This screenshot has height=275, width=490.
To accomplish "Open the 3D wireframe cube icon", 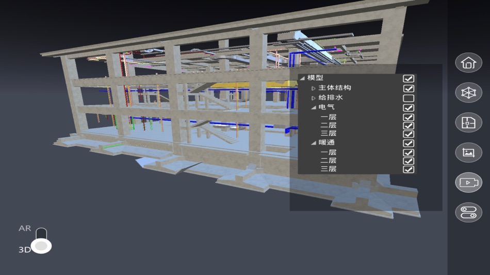I will click(x=468, y=93).
